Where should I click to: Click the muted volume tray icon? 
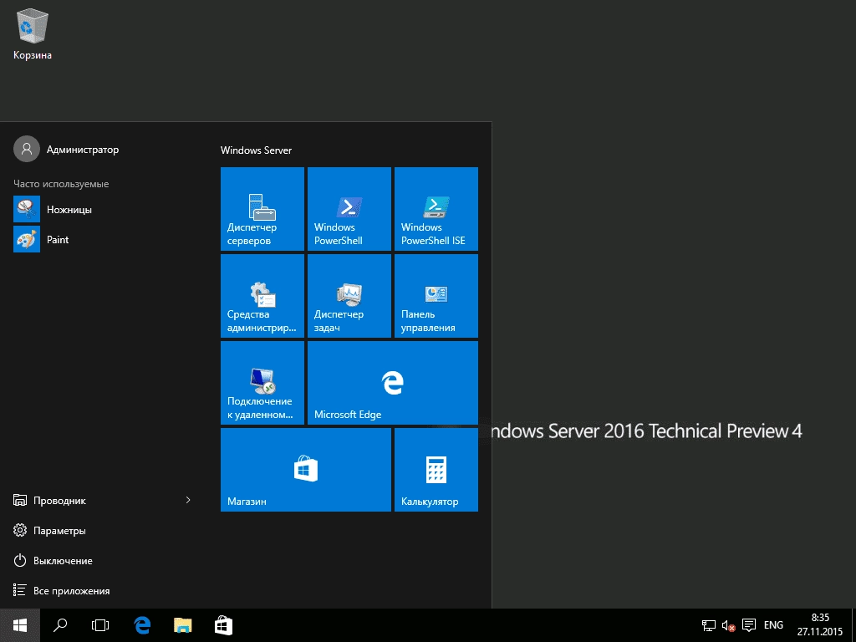tap(728, 625)
